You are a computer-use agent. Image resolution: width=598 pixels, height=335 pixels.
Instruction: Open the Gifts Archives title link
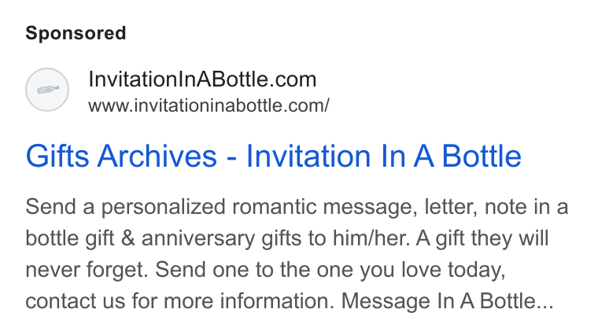[x=274, y=156]
